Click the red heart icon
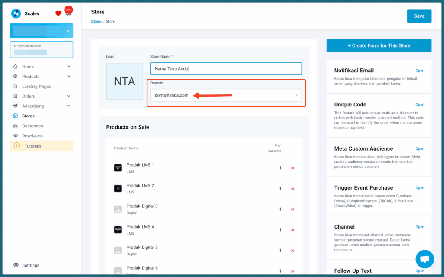This screenshot has width=444, height=277. click(59, 13)
